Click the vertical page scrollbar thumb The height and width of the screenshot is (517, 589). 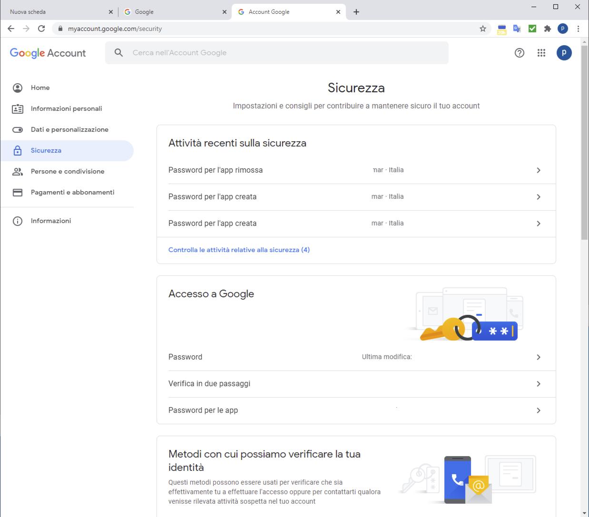pos(585,143)
